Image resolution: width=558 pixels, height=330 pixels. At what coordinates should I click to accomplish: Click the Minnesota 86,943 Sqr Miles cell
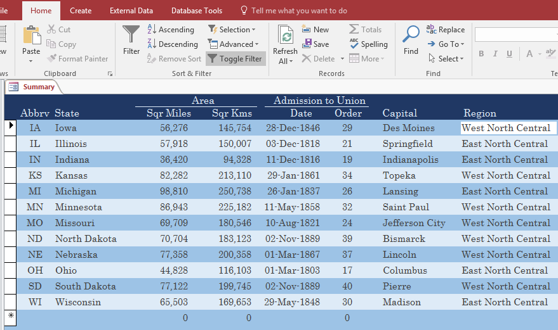(x=174, y=207)
